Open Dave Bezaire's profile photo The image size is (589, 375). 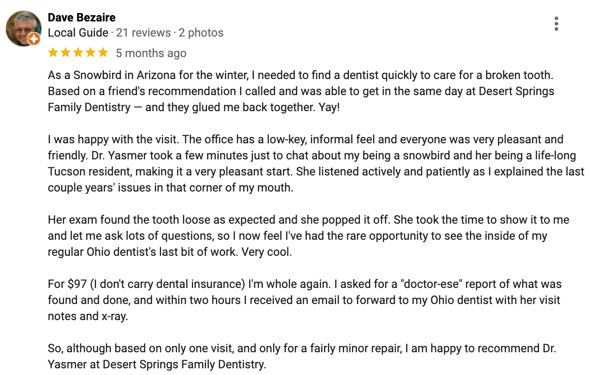pyautogui.click(x=23, y=29)
